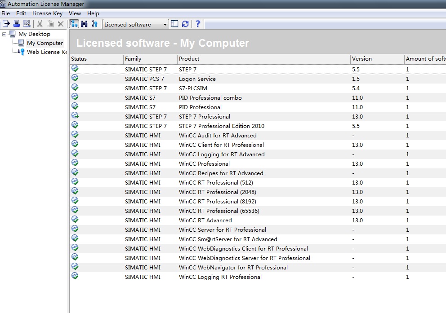446x313 pixels.
Task: Click the binoculars Find icon
Action: (x=84, y=24)
